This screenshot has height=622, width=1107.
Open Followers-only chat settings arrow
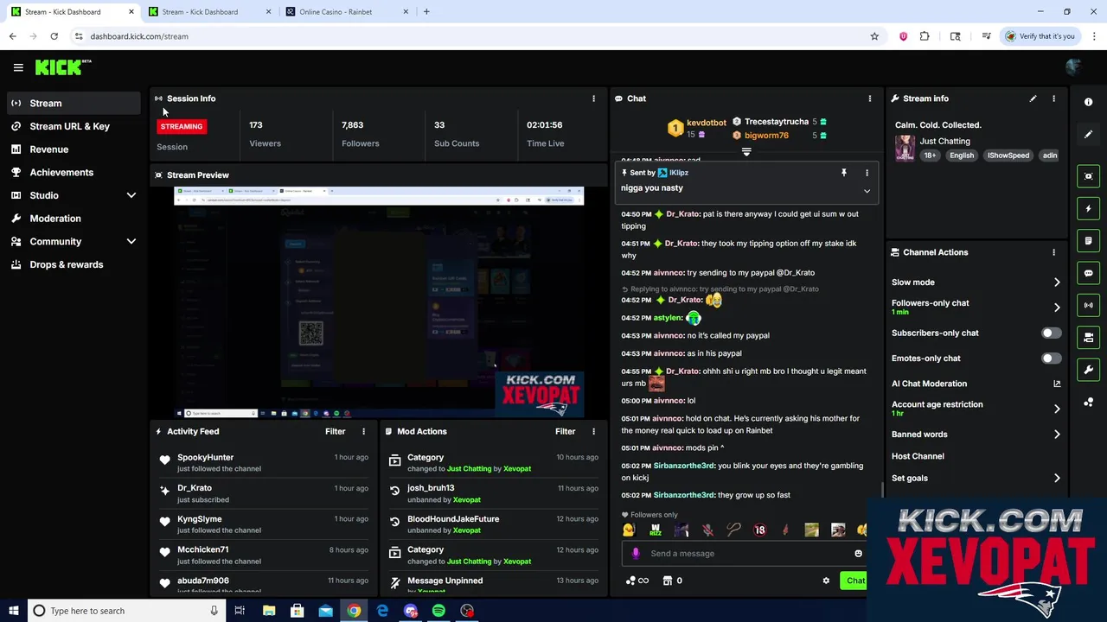1057,307
